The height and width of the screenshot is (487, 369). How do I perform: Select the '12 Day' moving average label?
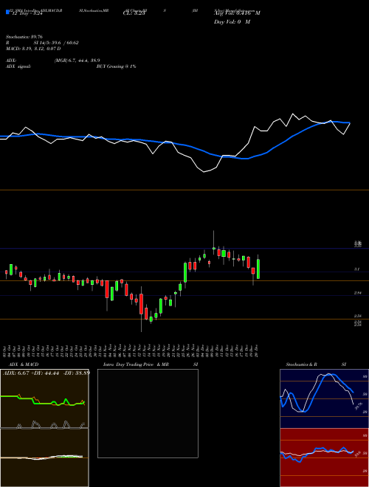tap(26, 13)
